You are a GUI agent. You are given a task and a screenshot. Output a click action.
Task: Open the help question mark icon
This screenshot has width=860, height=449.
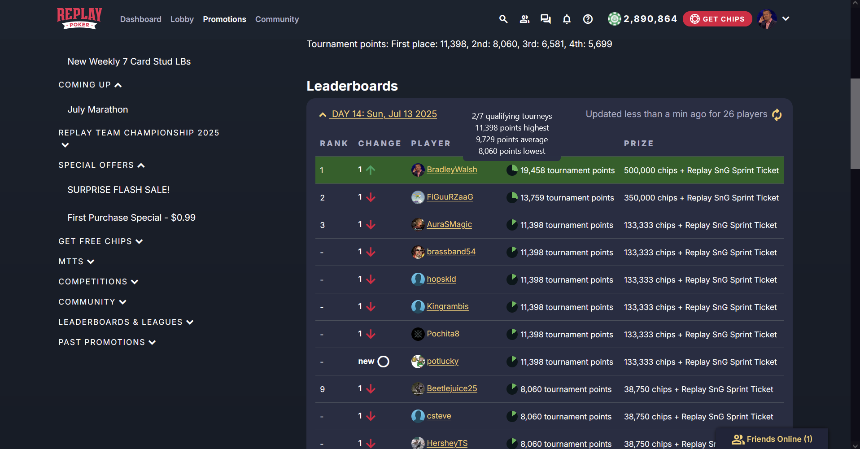click(x=588, y=19)
